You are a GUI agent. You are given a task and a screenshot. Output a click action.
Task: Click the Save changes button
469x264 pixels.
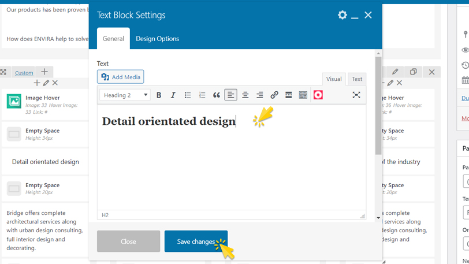196,241
